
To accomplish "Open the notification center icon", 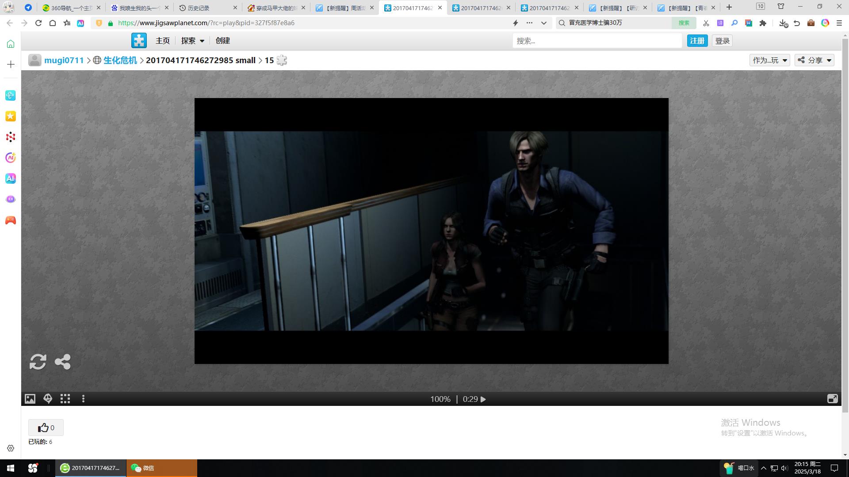I will (834, 468).
